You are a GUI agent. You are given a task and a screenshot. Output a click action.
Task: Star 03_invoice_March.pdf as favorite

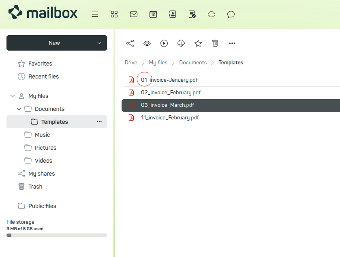coord(198,43)
